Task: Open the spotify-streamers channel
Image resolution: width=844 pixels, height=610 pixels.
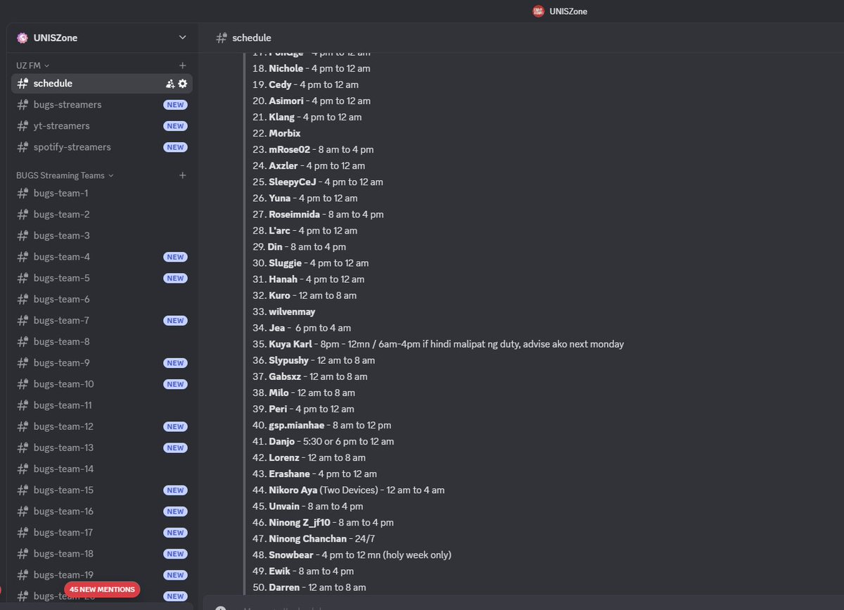Action: (102, 147)
